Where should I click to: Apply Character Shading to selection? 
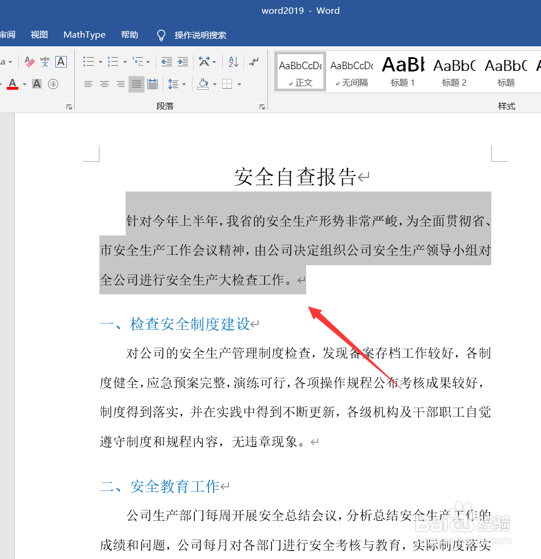point(35,84)
